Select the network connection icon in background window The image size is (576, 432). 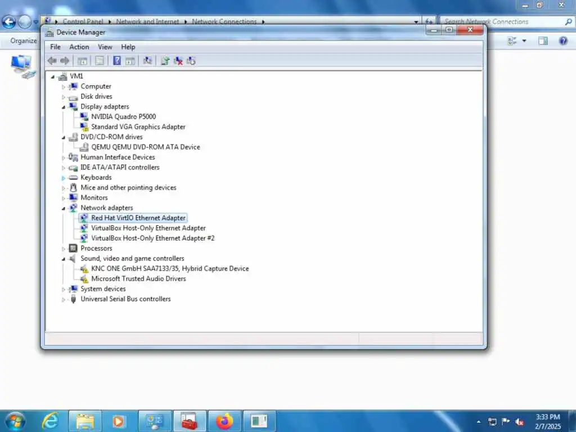[23, 66]
